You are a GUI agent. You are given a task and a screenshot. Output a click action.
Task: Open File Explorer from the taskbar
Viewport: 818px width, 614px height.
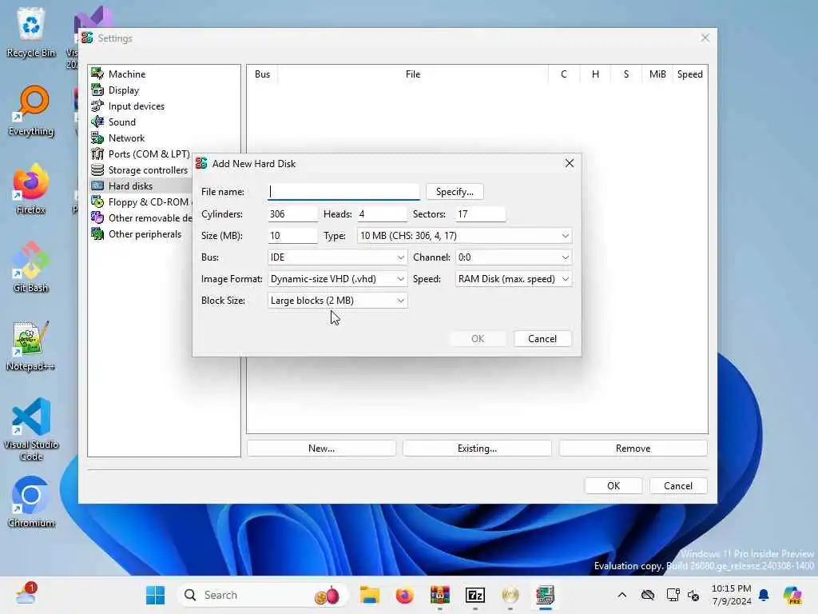(x=369, y=595)
